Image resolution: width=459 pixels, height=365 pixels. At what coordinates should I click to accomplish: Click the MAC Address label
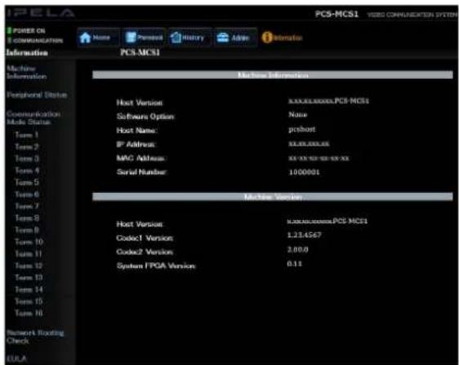140,158
